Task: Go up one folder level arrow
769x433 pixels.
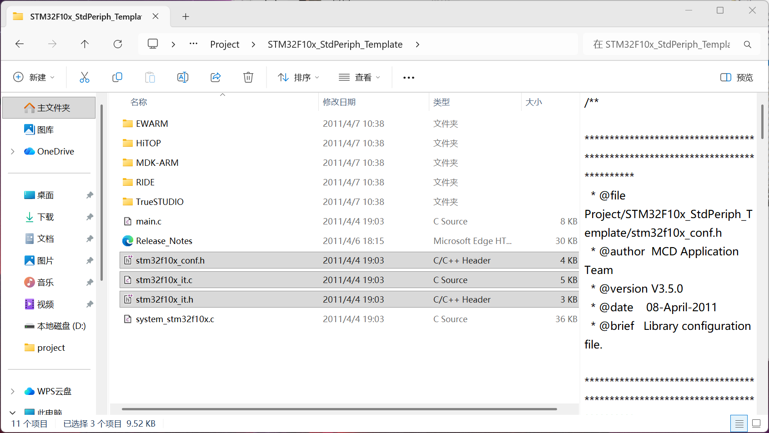Action: [x=85, y=44]
